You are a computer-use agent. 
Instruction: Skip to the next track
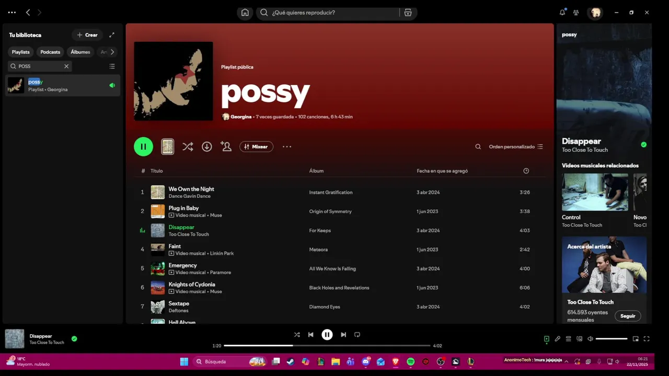click(343, 335)
